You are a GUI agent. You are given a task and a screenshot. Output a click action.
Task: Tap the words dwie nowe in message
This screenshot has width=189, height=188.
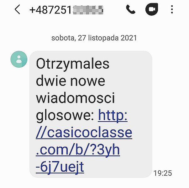(x=71, y=81)
